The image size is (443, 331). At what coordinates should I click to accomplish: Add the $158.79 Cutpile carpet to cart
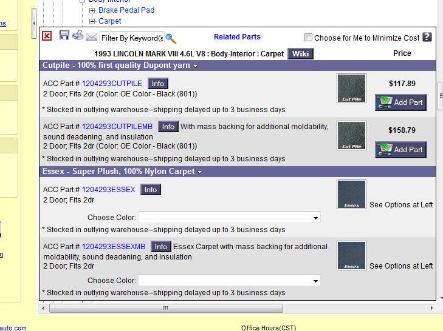tap(400, 150)
